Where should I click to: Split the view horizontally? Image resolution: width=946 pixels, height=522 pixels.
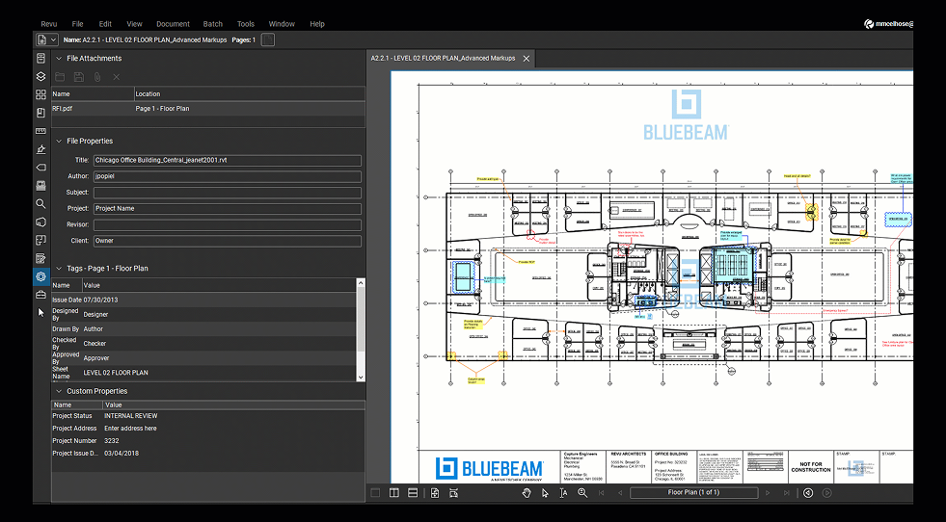click(413, 493)
